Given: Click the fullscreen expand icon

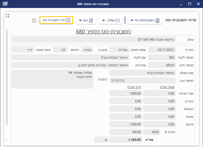Looking at the screenshot, I should [x=7, y=16].
